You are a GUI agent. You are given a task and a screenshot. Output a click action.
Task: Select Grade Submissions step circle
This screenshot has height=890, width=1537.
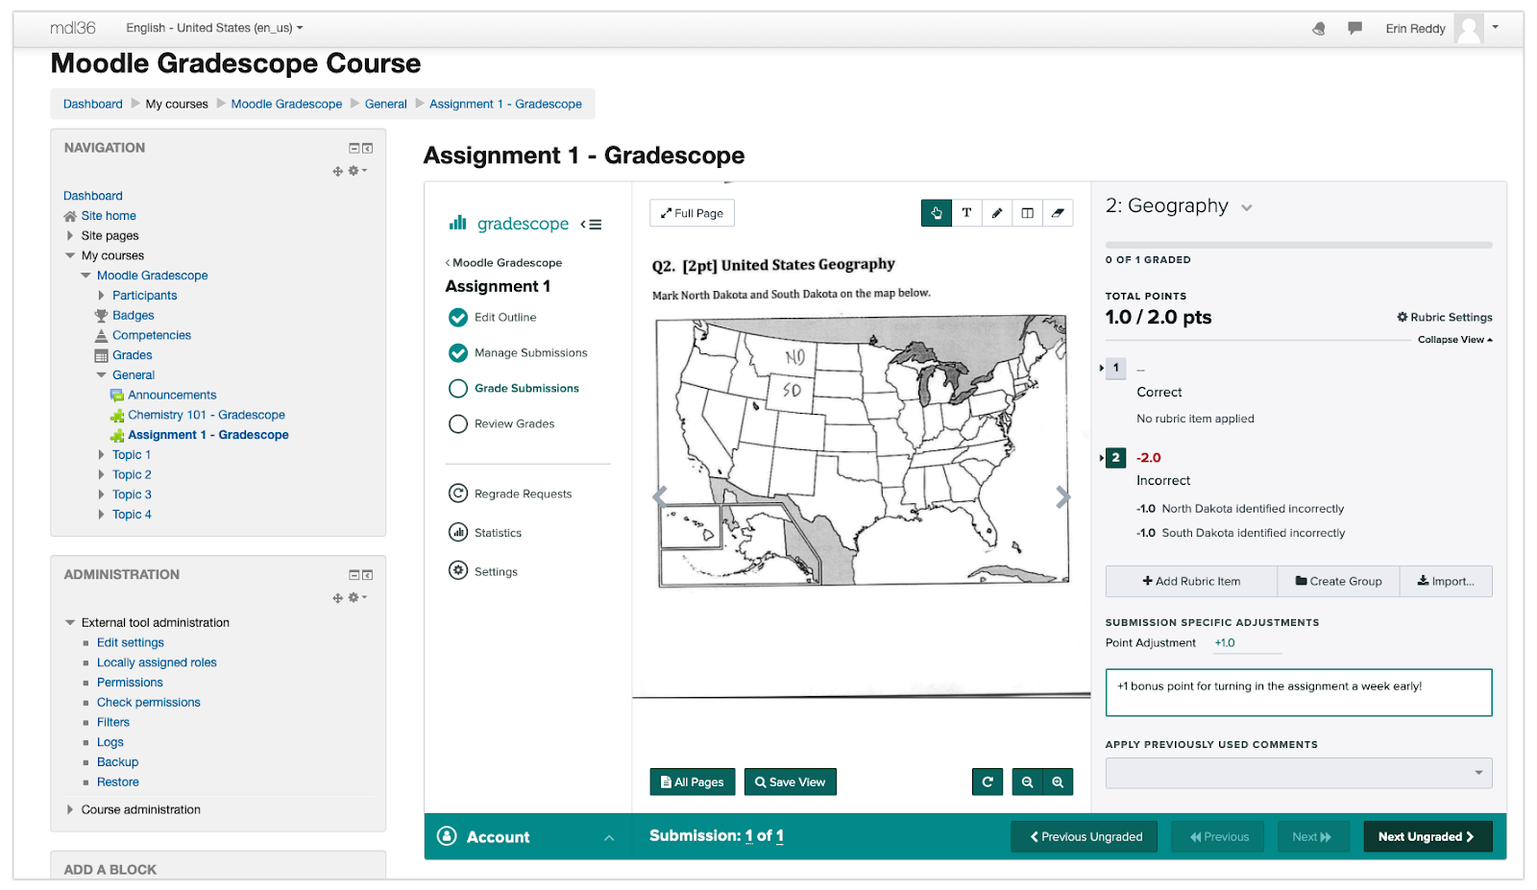(x=458, y=389)
